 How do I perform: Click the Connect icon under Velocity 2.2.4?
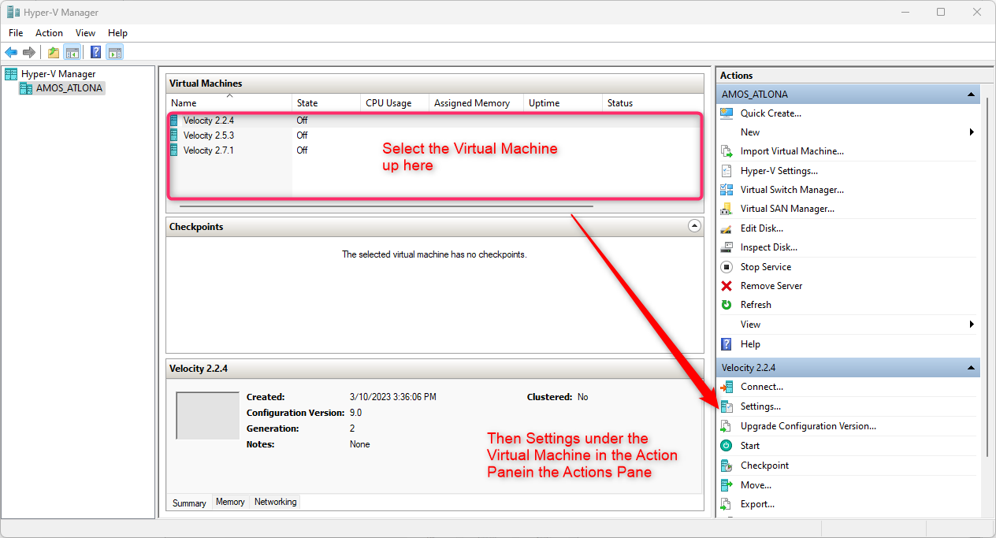(727, 387)
